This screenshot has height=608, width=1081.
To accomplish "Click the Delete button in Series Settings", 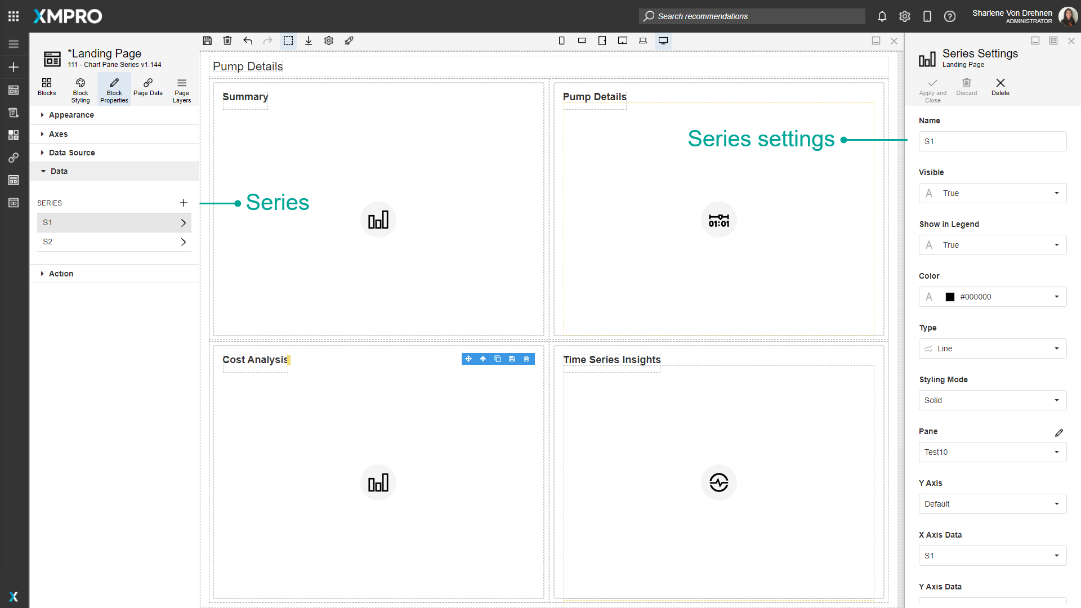I will tap(1000, 87).
